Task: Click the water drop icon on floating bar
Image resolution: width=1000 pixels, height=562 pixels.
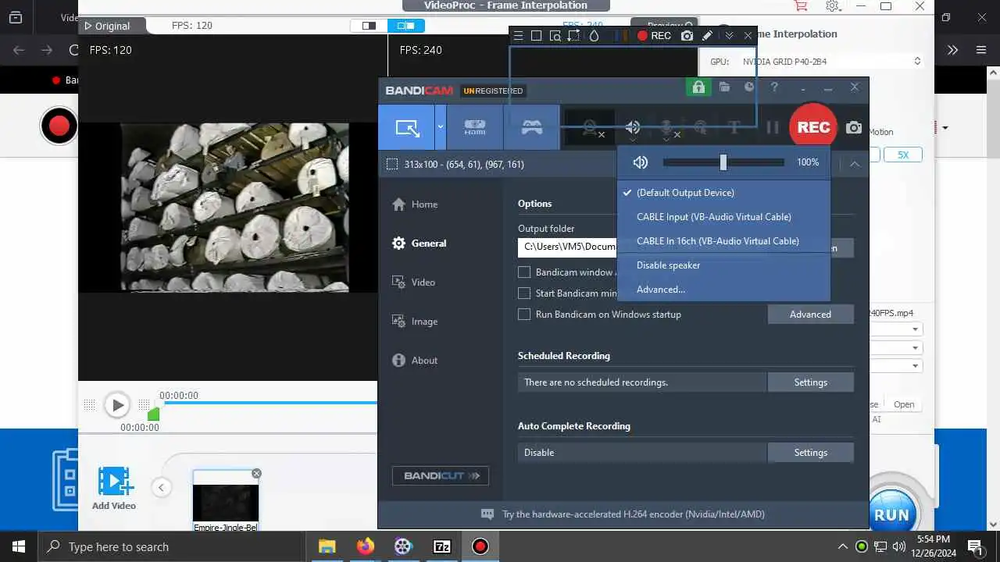Action: pyautogui.click(x=594, y=36)
